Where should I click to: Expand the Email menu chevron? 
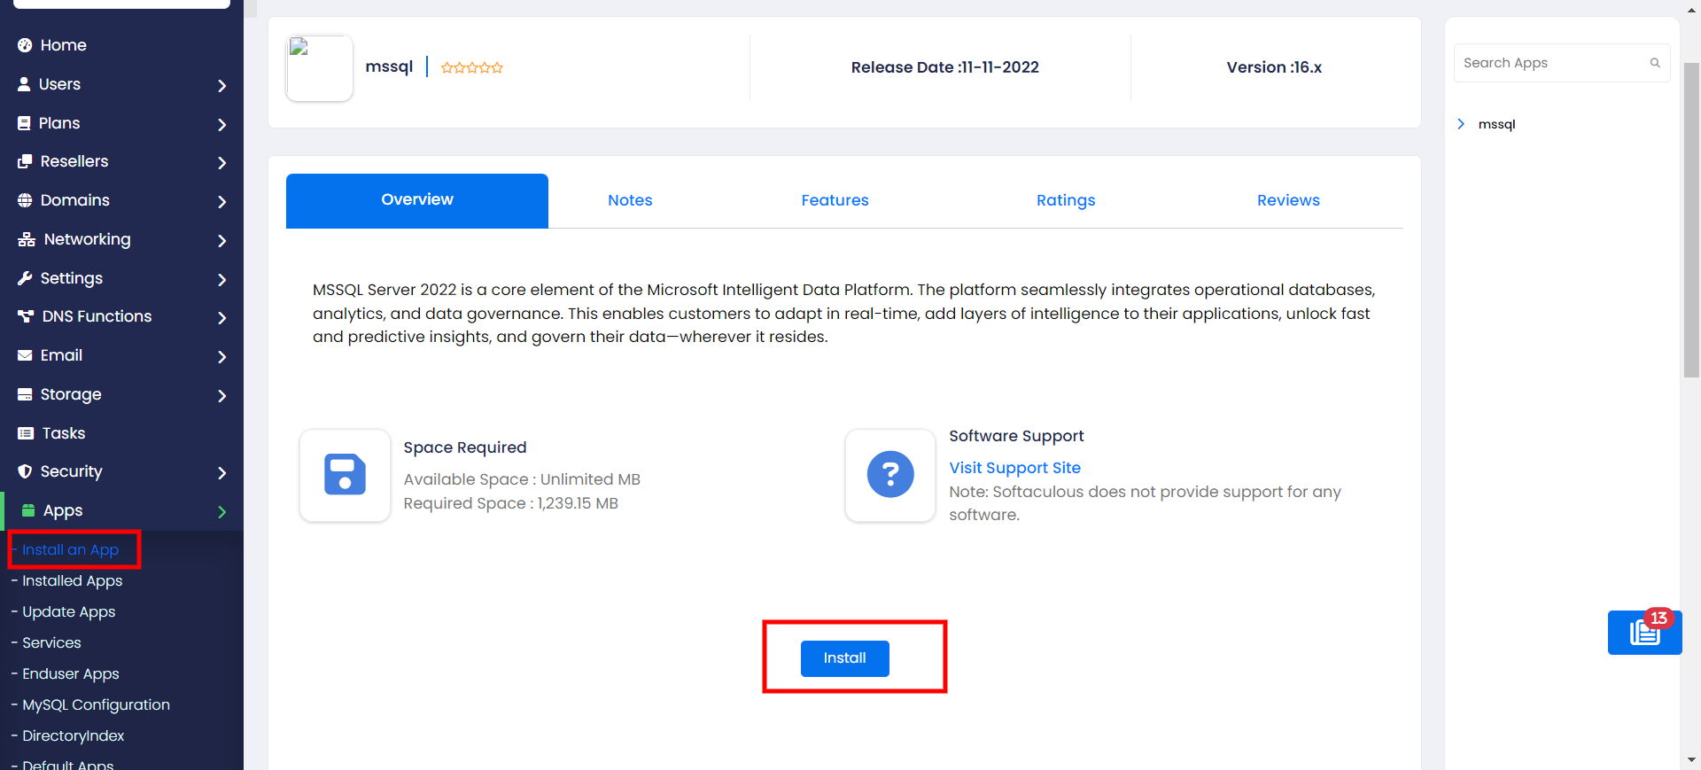tap(221, 357)
